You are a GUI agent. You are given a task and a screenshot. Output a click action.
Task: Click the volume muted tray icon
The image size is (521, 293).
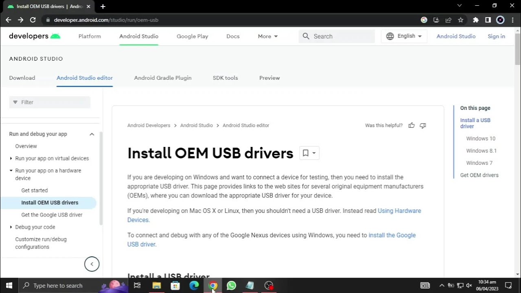(x=469, y=286)
